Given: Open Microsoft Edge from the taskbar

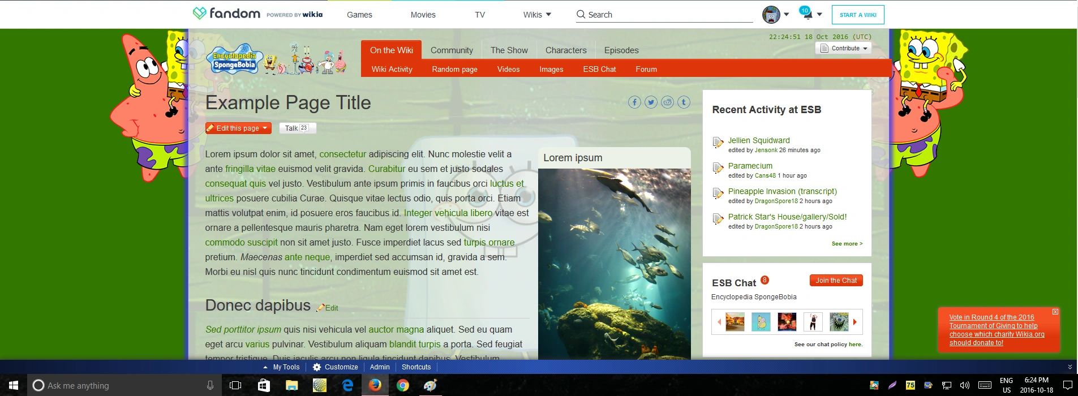Looking at the screenshot, I should coord(347,385).
